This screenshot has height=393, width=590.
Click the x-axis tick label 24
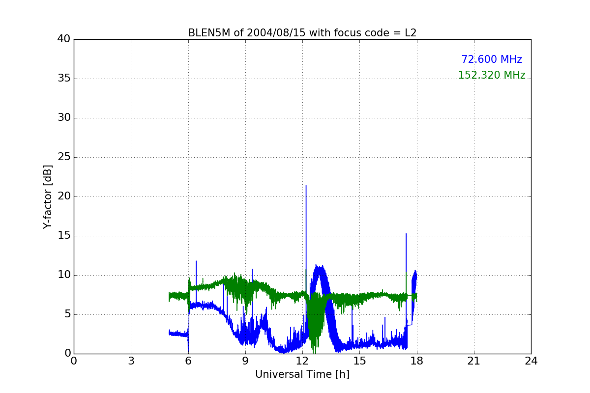531,361
